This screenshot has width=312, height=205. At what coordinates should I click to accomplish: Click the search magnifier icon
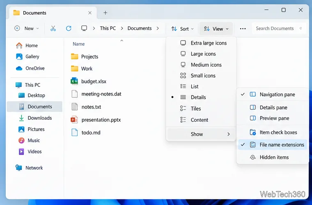(x=301, y=28)
